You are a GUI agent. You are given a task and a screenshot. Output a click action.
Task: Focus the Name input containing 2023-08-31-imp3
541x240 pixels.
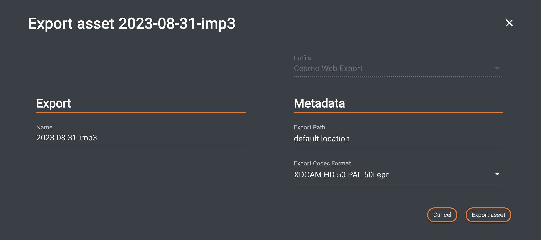pyautogui.click(x=140, y=138)
